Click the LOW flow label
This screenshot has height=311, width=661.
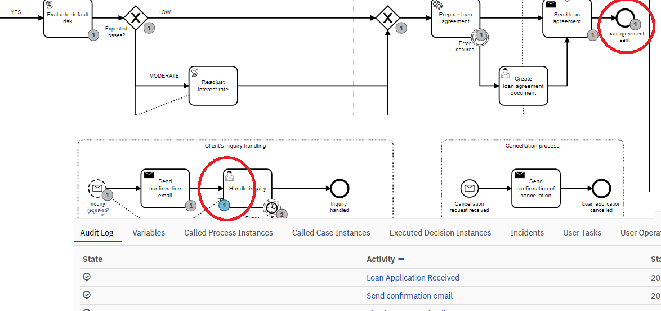pos(164,12)
